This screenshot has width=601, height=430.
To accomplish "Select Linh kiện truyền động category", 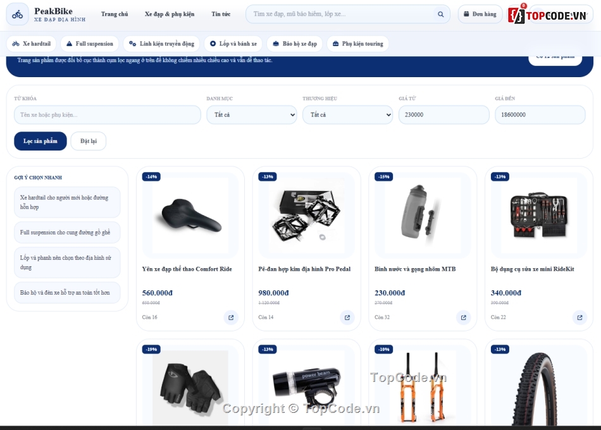I will click(x=161, y=44).
